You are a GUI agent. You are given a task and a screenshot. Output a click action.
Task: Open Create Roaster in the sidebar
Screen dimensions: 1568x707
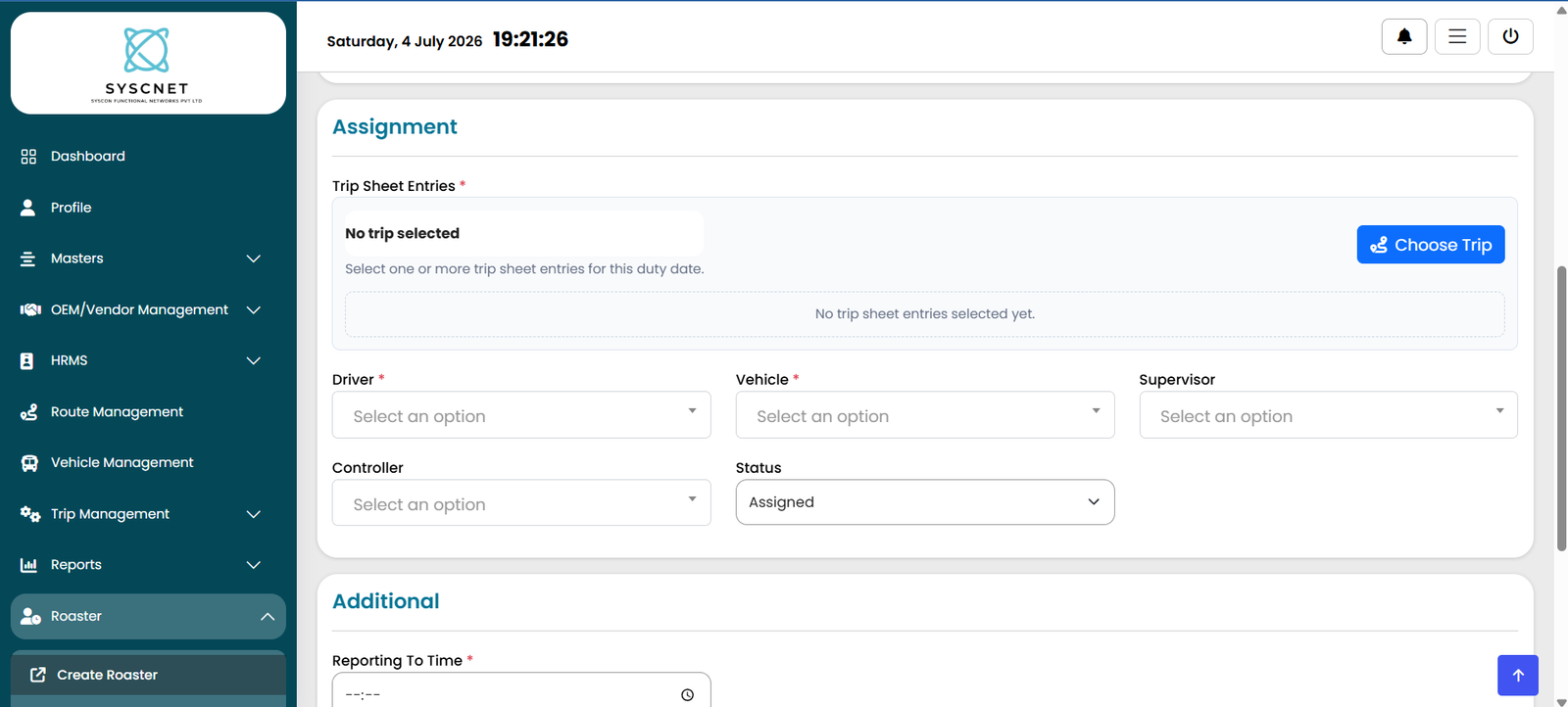(x=148, y=676)
